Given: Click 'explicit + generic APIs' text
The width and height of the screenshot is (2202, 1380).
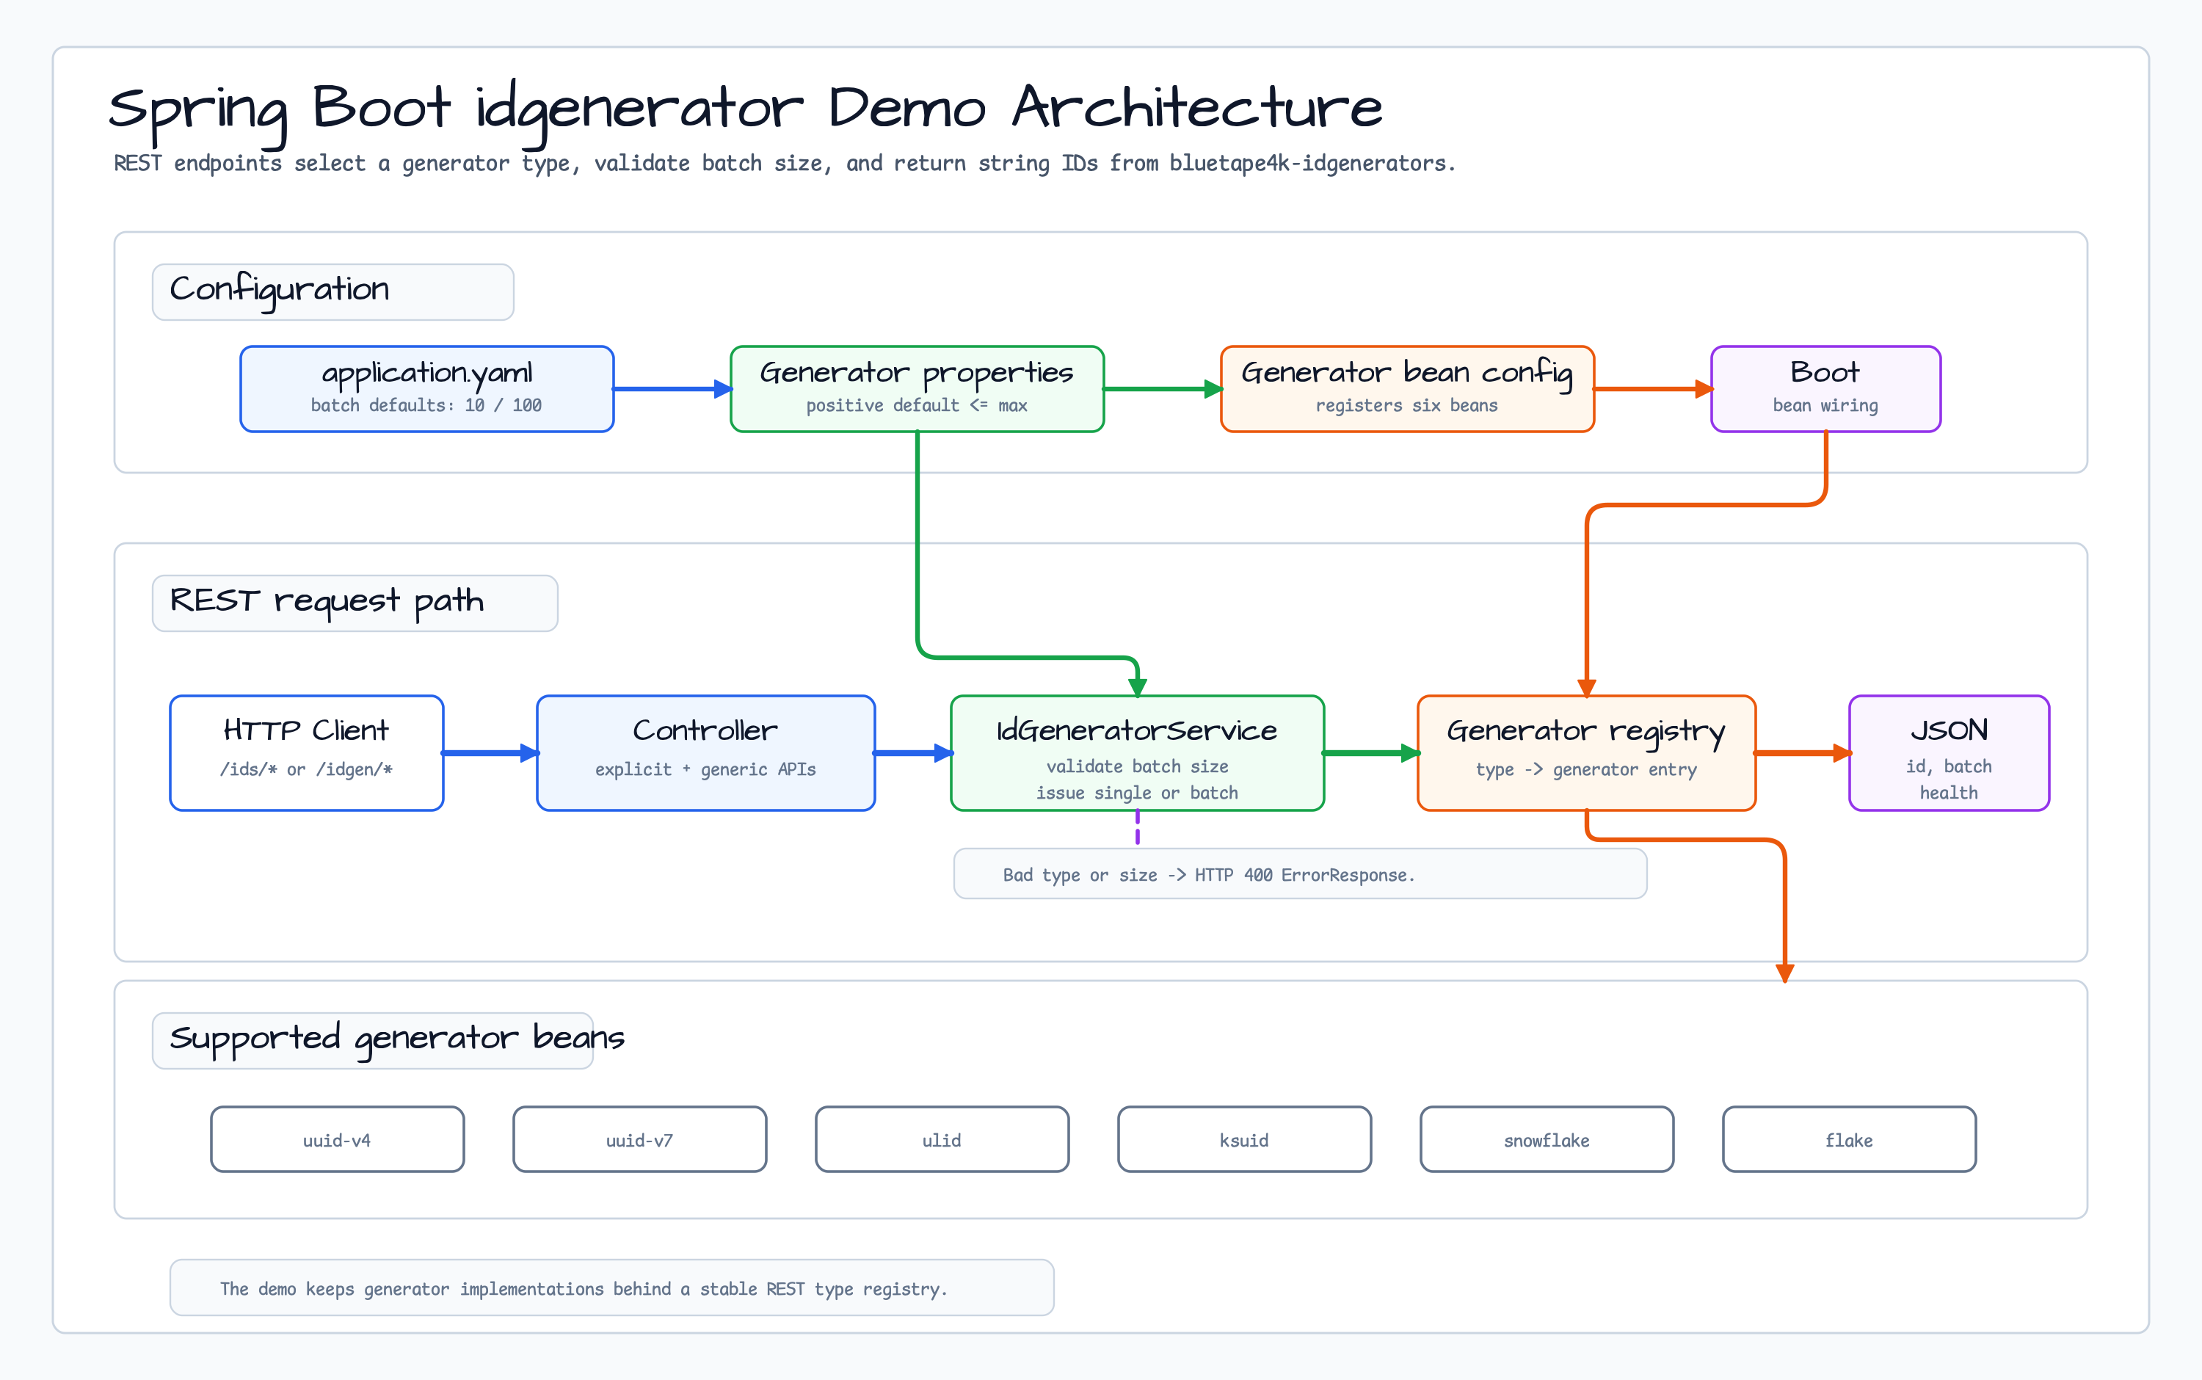Looking at the screenshot, I should [705, 769].
